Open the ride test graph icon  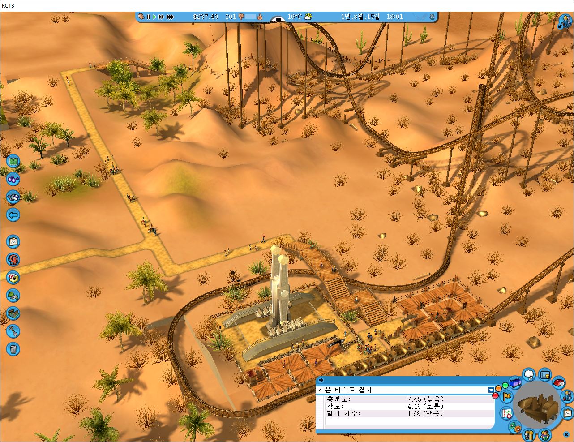click(x=506, y=413)
